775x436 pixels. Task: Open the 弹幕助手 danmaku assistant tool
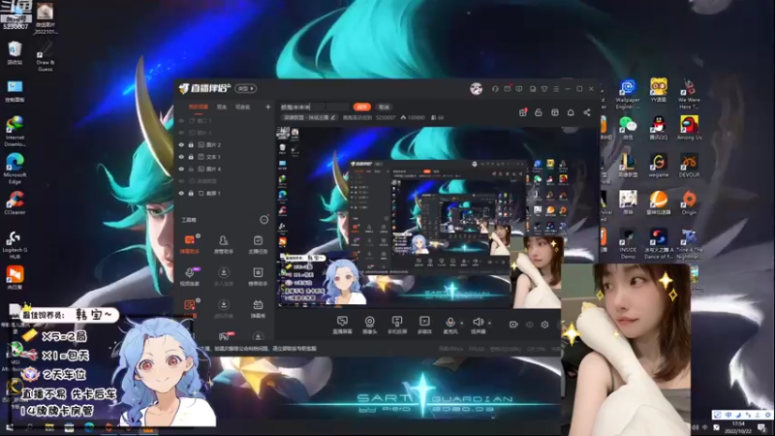[x=190, y=244]
